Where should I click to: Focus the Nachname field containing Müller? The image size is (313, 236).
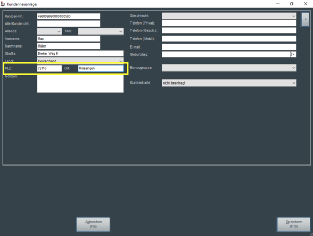68,46
